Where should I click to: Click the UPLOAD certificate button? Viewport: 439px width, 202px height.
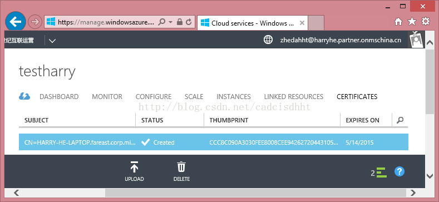tap(135, 171)
